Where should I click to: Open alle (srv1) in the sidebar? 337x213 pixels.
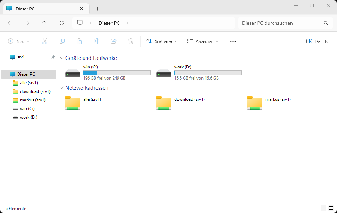(29, 83)
